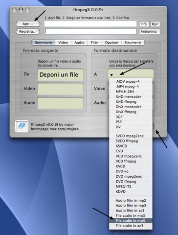The height and width of the screenshot is (235, 178).
Task: Open the Filtri tab
Action: [95, 43]
